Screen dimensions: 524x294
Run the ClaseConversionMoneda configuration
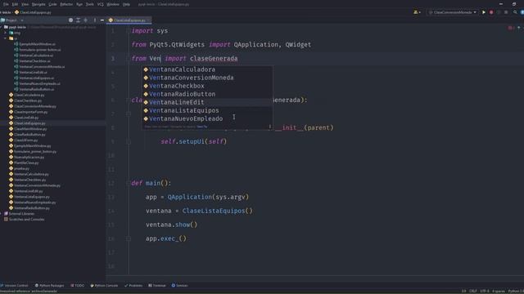pos(483,12)
